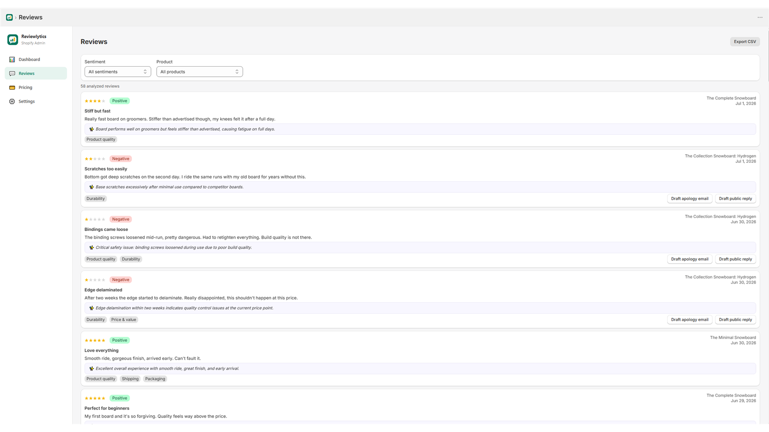Go to the Reviews page in sidebar
Viewport: 769px width, 432px height.
(36, 73)
